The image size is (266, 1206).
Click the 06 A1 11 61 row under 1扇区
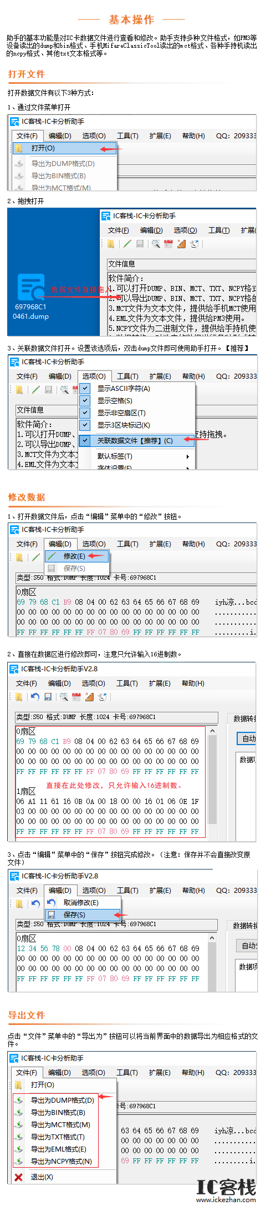[108, 801]
